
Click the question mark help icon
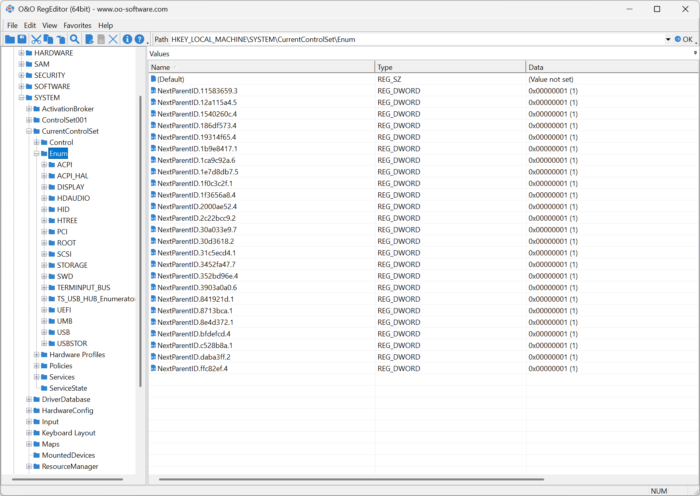pyautogui.click(x=139, y=39)
